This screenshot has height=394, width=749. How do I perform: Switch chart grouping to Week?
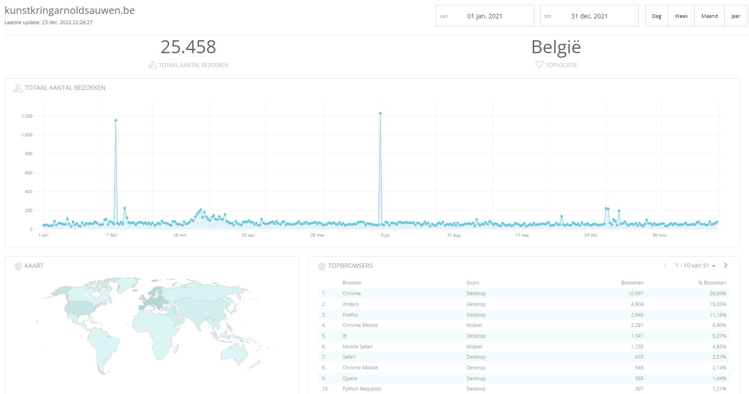click(x=681, y=16)
